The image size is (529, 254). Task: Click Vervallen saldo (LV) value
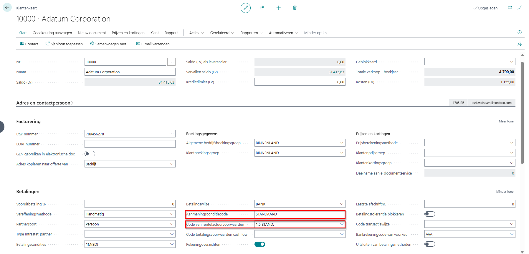[336, 72]
